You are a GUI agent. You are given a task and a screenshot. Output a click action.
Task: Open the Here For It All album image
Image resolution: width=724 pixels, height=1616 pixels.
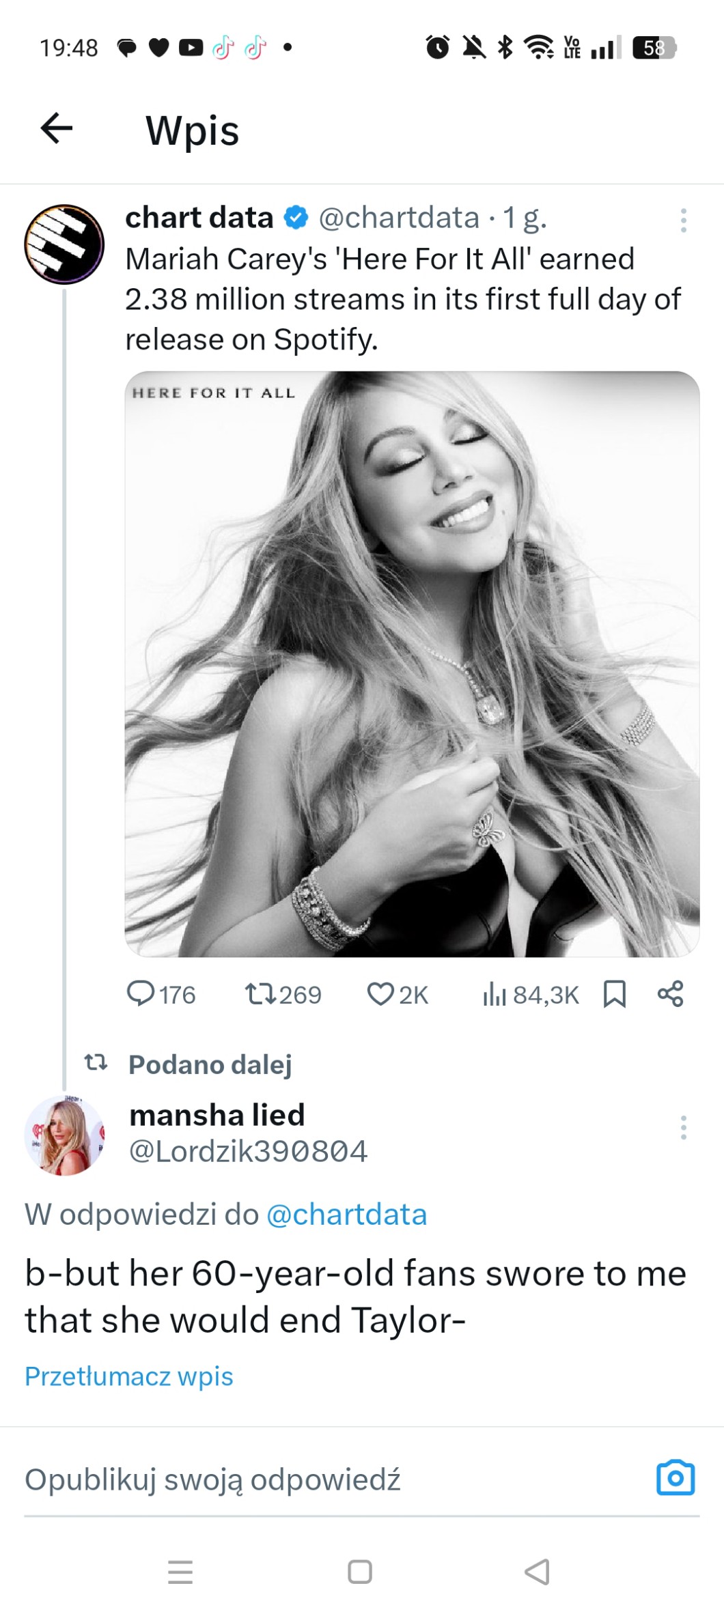pos(412,664)
